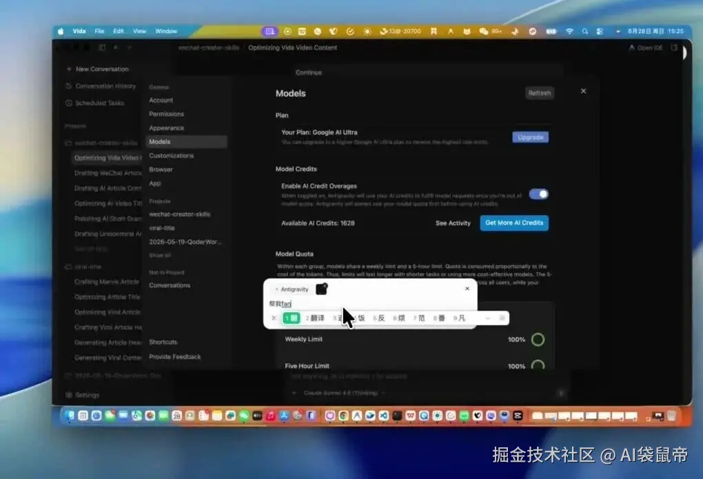Open App settings section
703x479 pixels.
tap(154, 183)
